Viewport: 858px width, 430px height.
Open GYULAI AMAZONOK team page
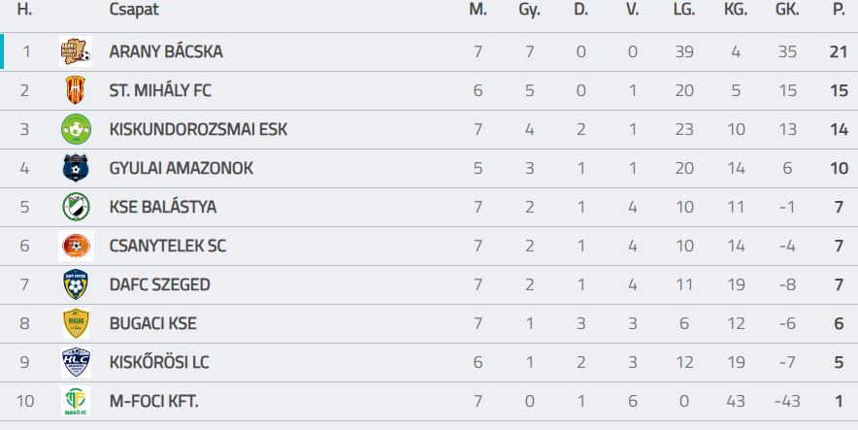click(181, 168)
